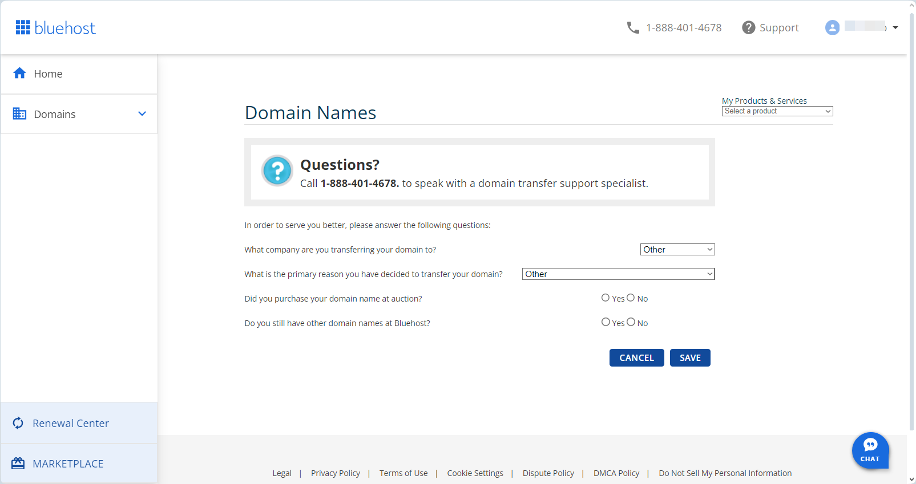Open the Support link in header
The image size is (916, 484).
point(779,27)
